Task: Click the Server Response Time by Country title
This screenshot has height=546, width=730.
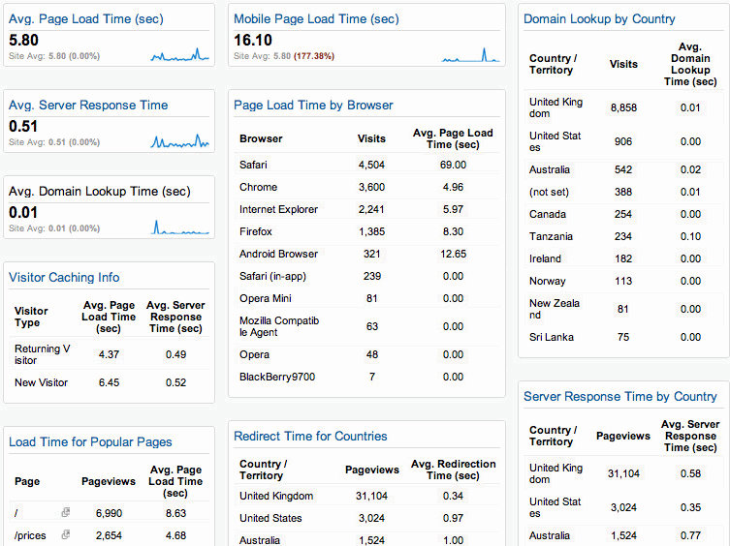Action: click(619, 397)
